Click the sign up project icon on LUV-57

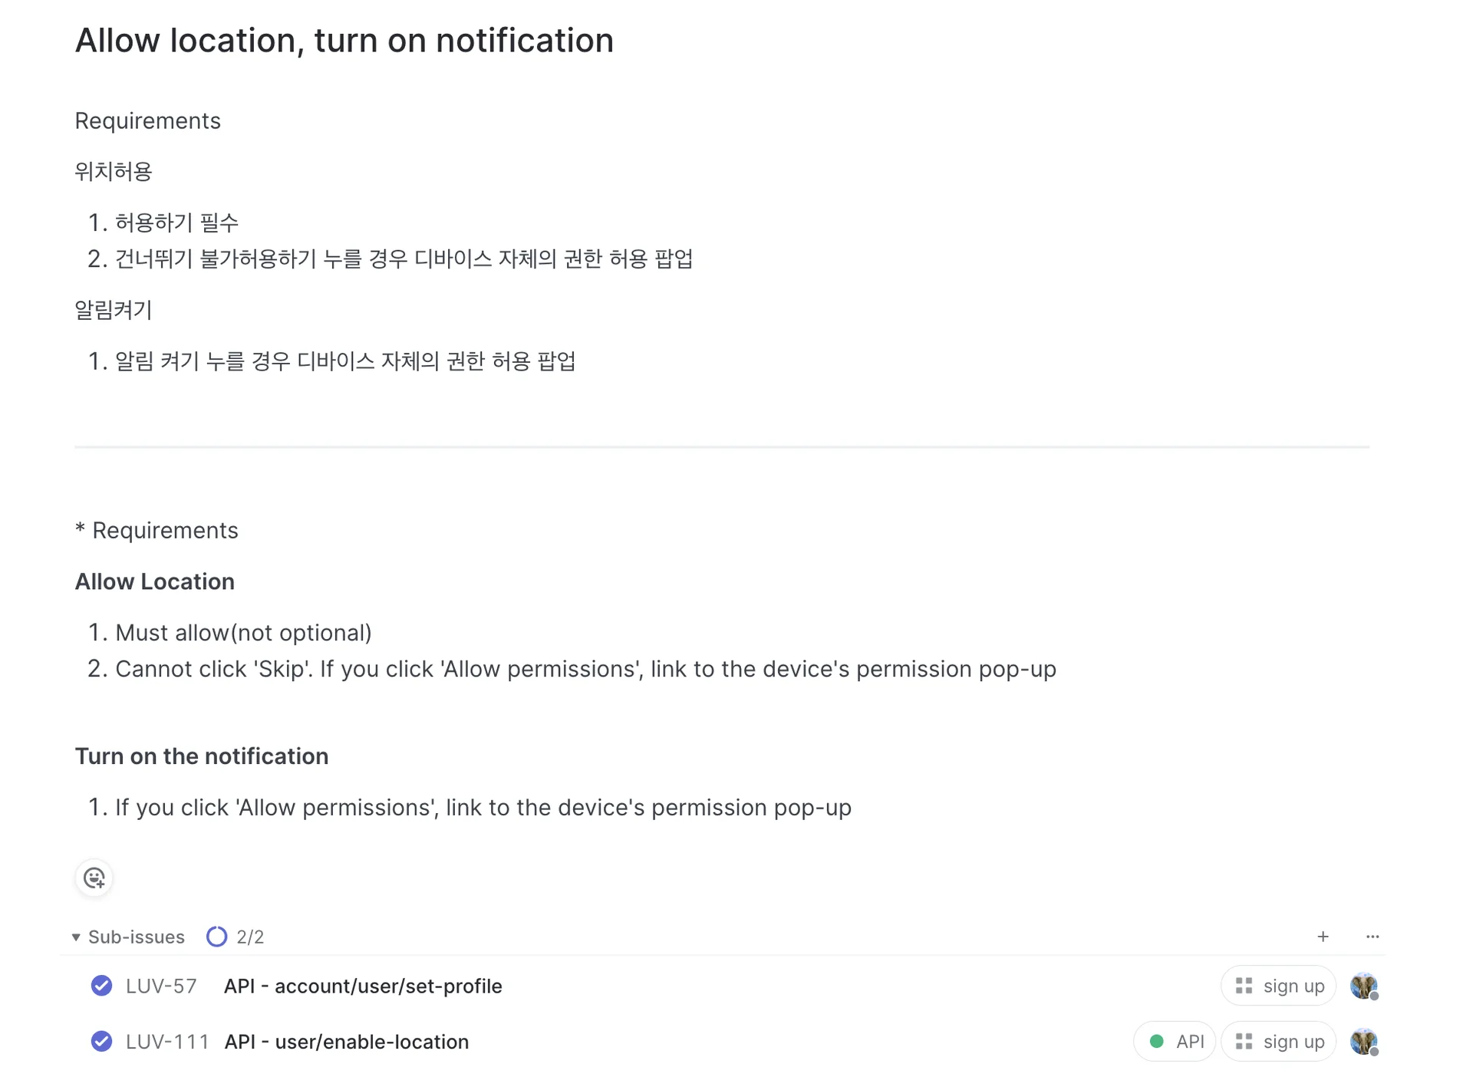pyautogui.click(x=1244, y=986)
